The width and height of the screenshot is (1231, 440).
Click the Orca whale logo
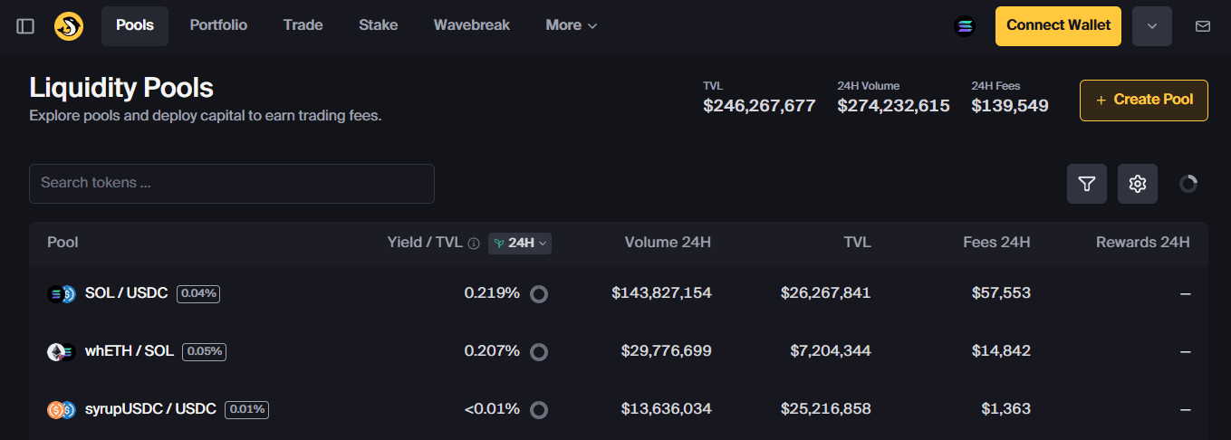pyautogui.click(x=69, y=26)
